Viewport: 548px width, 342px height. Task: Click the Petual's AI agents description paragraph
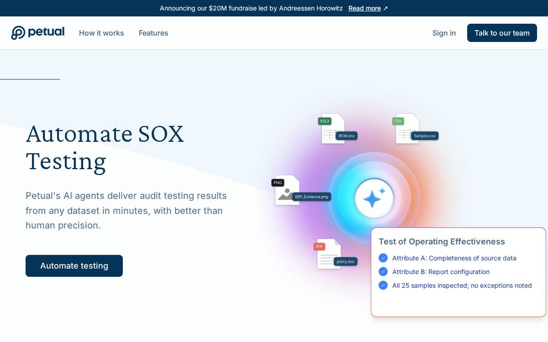(x=126, y=211)
